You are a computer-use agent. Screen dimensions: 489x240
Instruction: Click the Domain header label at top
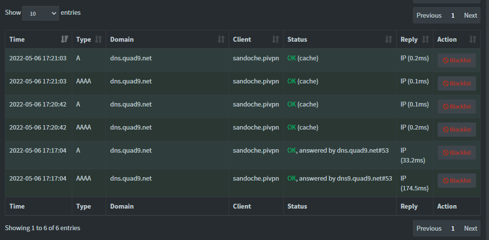(121, 40)
